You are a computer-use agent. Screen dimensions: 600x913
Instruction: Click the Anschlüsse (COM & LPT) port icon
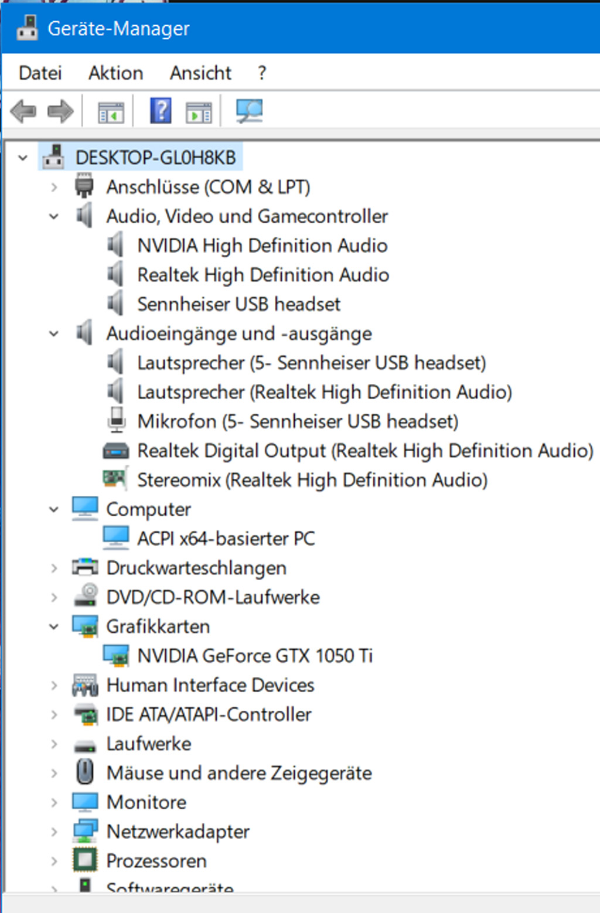[x=84, y=185]
